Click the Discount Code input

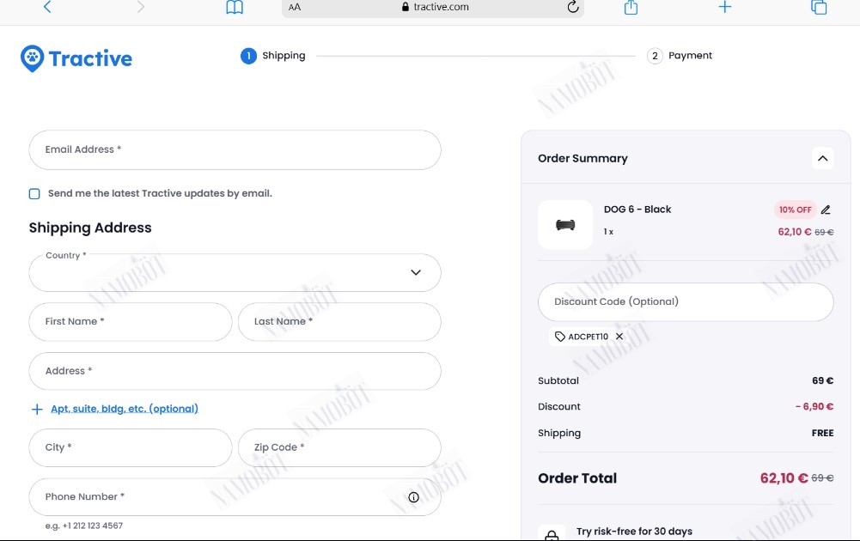point(686,302)
